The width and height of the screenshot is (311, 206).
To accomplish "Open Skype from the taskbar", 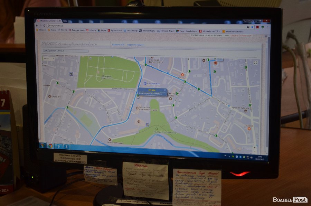I will point(58,146).
